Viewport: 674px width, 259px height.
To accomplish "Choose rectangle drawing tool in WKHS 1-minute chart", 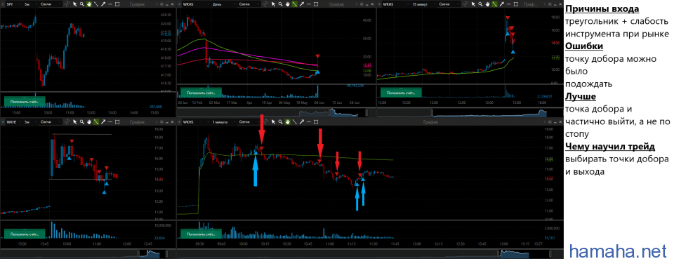I will [x=315, y=122].
